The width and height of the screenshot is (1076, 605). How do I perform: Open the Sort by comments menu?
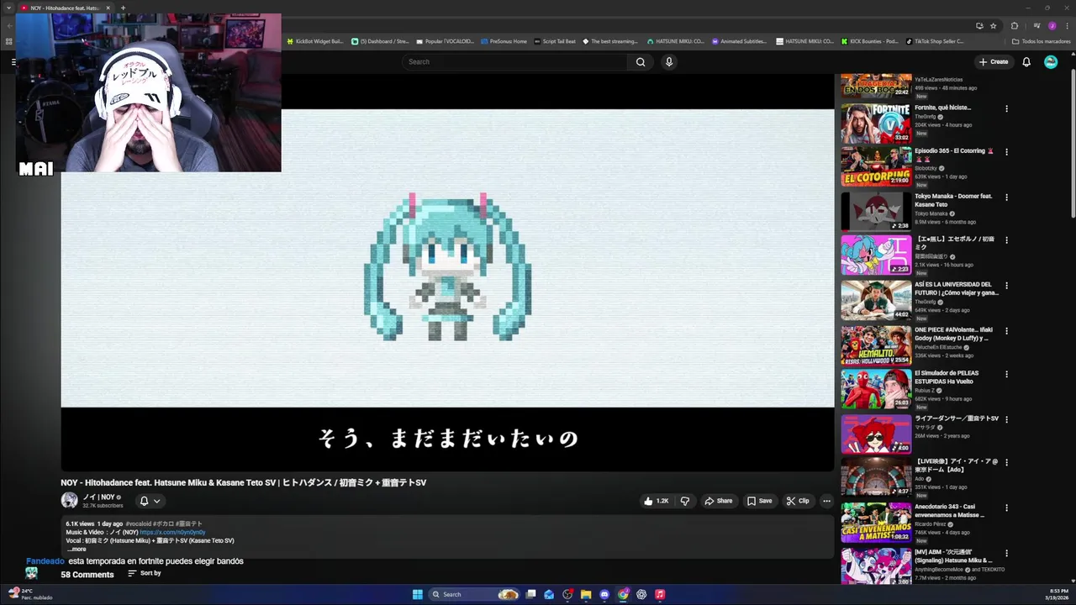pyautogui.click(x=145, y=573)
